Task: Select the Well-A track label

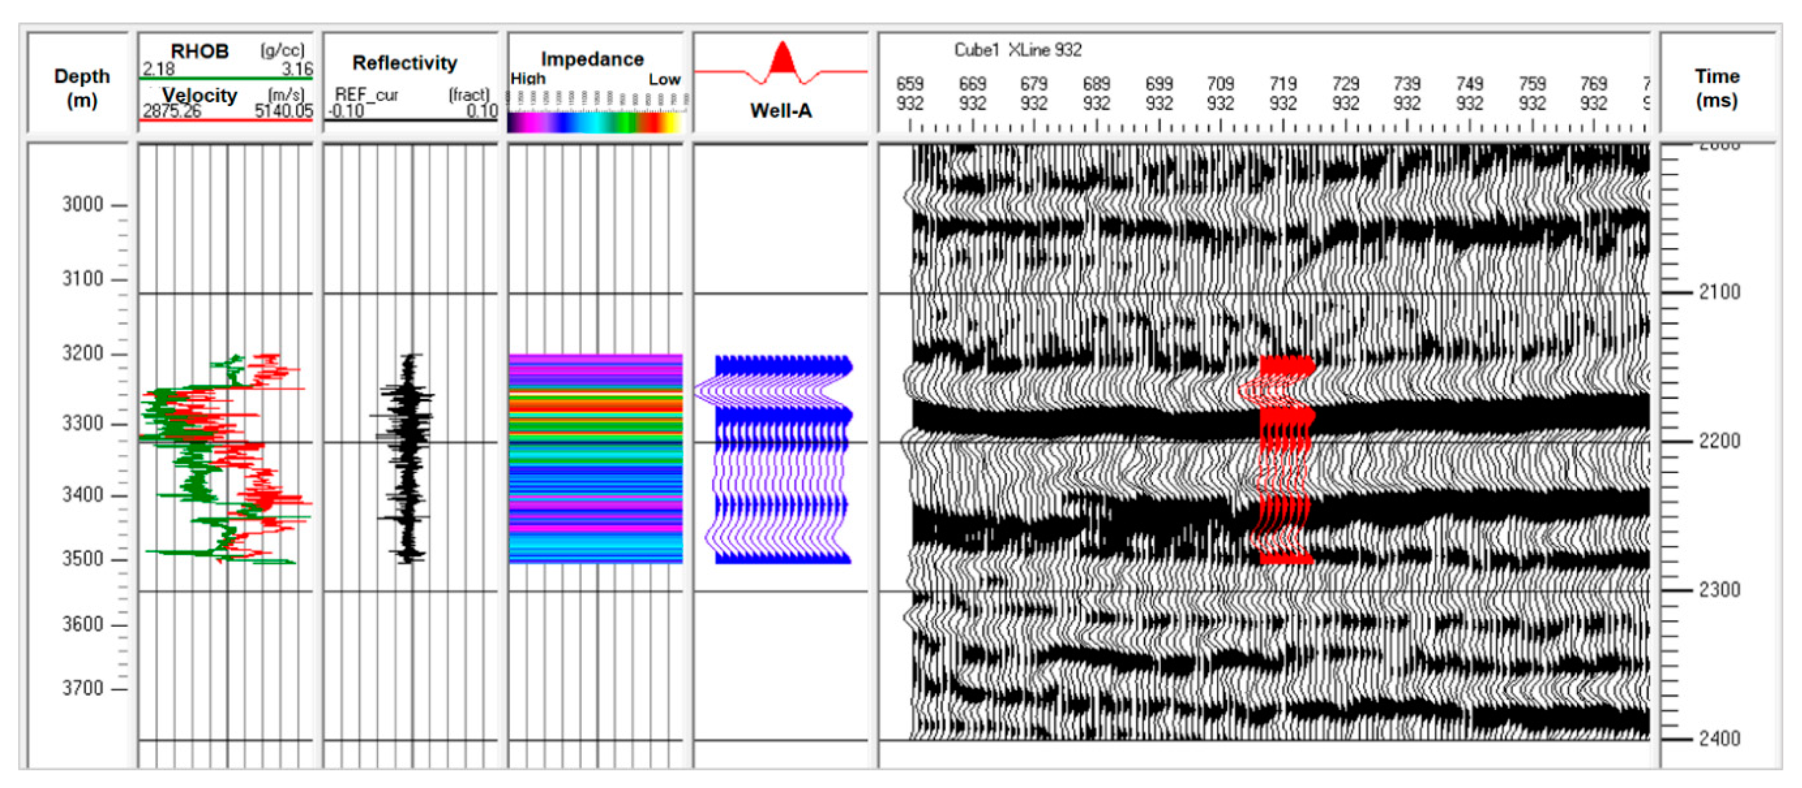Action: (x=781, y=111)
